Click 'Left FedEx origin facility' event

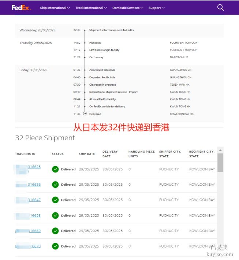[x=104, y=50]
